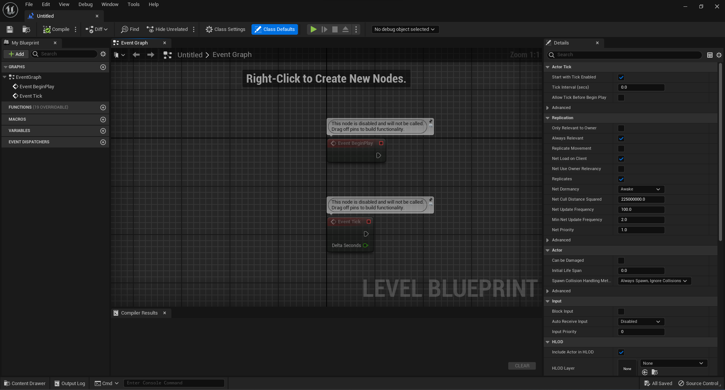Open the Net Dormancy dropdown
Image resolution: width=725 pixels, height=390 pixels.
point(640,189)
